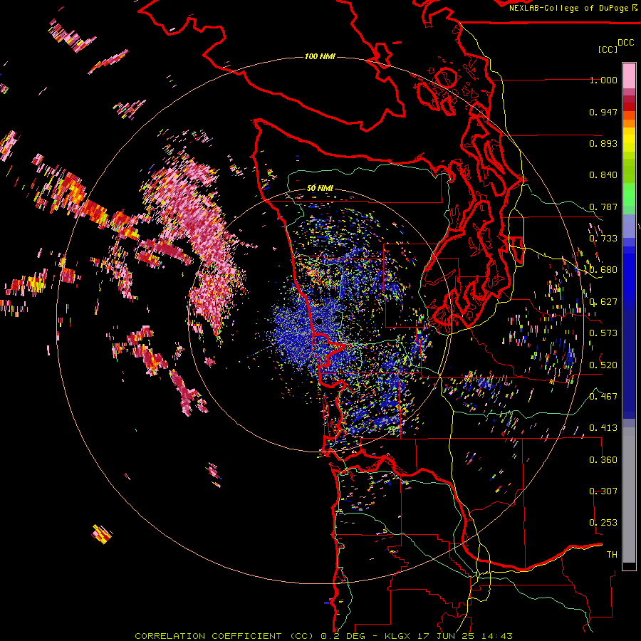Select the 0.467 legend value

(x=603, y=397)
